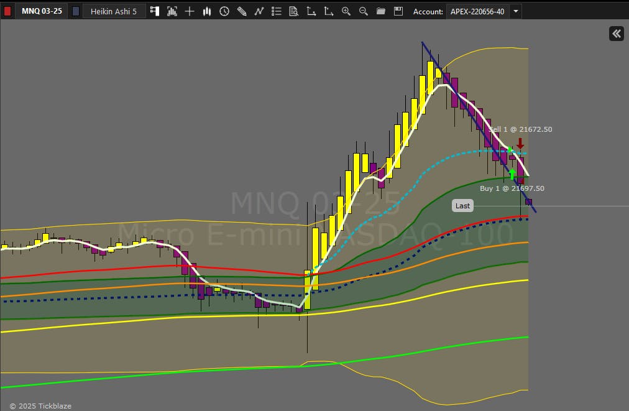Click the dark blue interval link square
629x411 pixels.
click(76, 11)
